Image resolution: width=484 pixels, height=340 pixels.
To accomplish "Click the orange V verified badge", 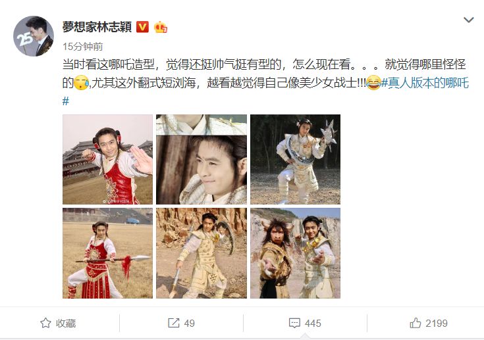I will click(x=142, y=27).
